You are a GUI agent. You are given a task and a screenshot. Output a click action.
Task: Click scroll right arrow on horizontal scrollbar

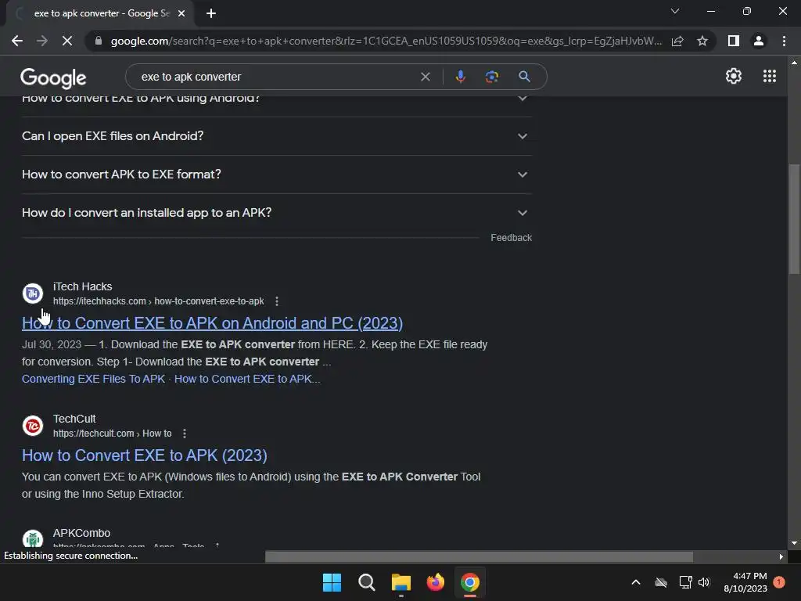pos(781,556)
